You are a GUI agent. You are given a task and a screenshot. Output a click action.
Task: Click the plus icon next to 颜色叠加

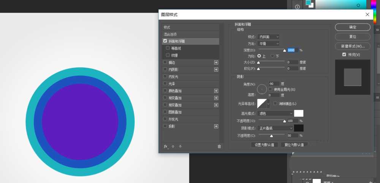[216, 91]
